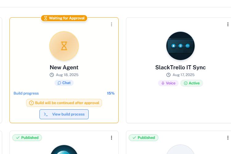Open options menu on bottom-right Published card

click(228, 138)
